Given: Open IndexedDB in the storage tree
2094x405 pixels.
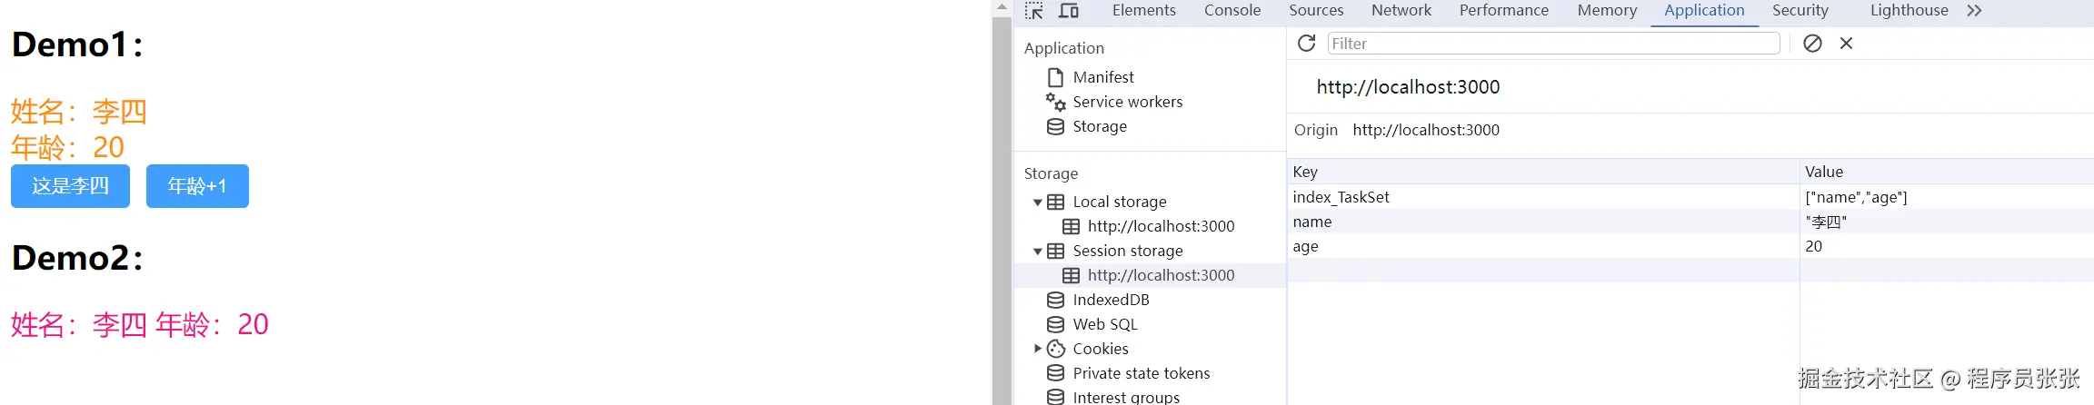Looking at the screenshot, I should coord(1111,300).
